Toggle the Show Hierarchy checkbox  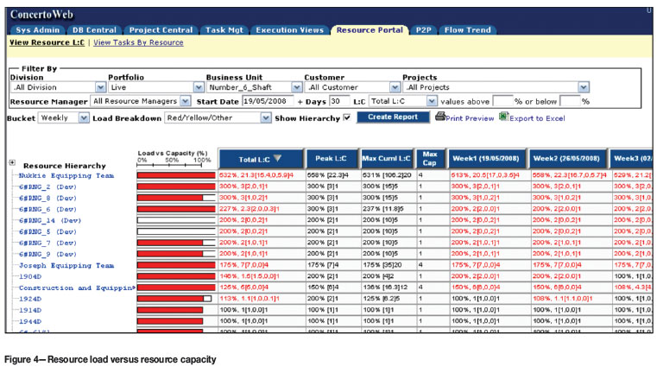(346, 117)
